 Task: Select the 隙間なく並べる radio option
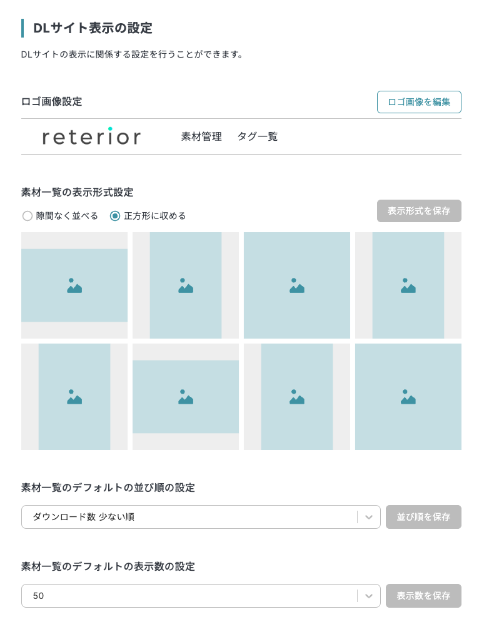28,216
